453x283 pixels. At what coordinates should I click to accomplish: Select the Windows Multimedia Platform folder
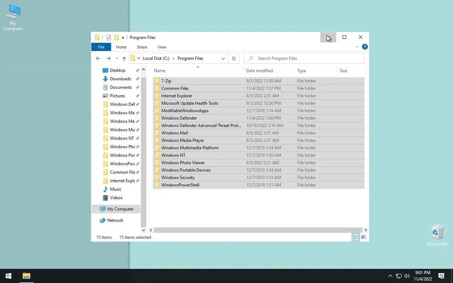(x=259, y=148)
